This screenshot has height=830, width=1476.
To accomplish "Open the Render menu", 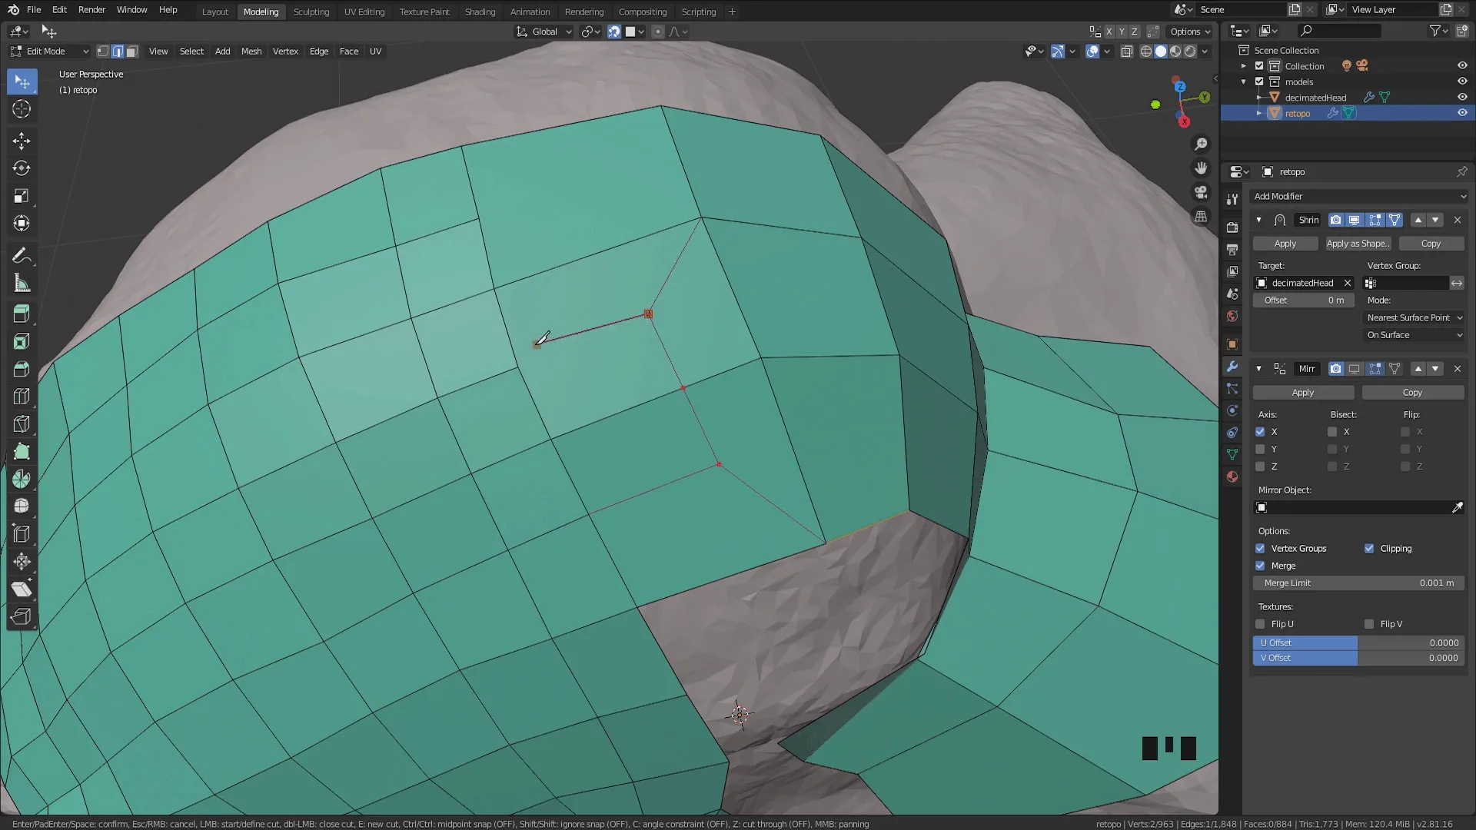I will [91, 10].
